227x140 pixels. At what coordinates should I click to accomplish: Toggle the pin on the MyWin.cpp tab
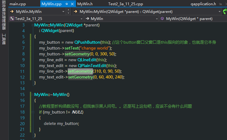[67, 4]
